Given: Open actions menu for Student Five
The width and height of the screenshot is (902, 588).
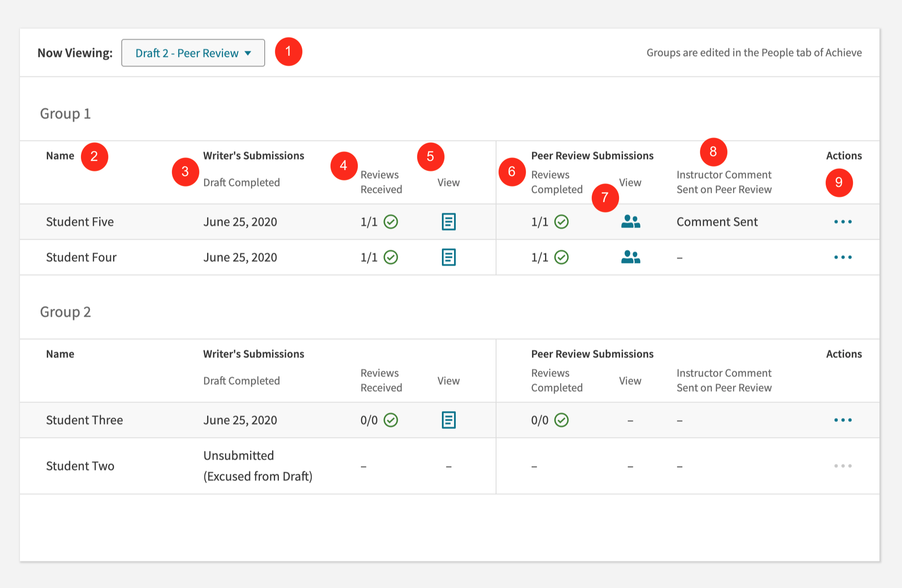Looking at the screenshot, I should click(843, 222).
